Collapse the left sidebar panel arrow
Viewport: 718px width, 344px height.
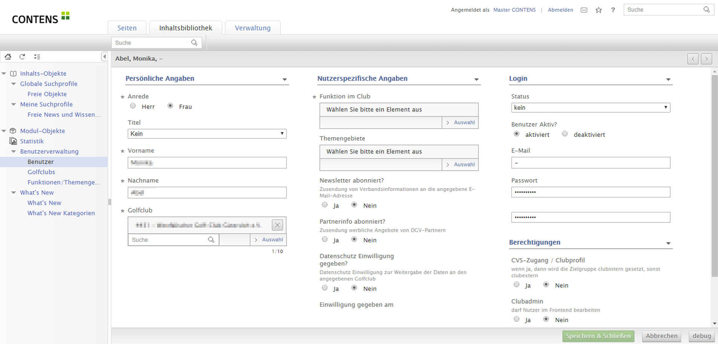click(x=104, y=57)
